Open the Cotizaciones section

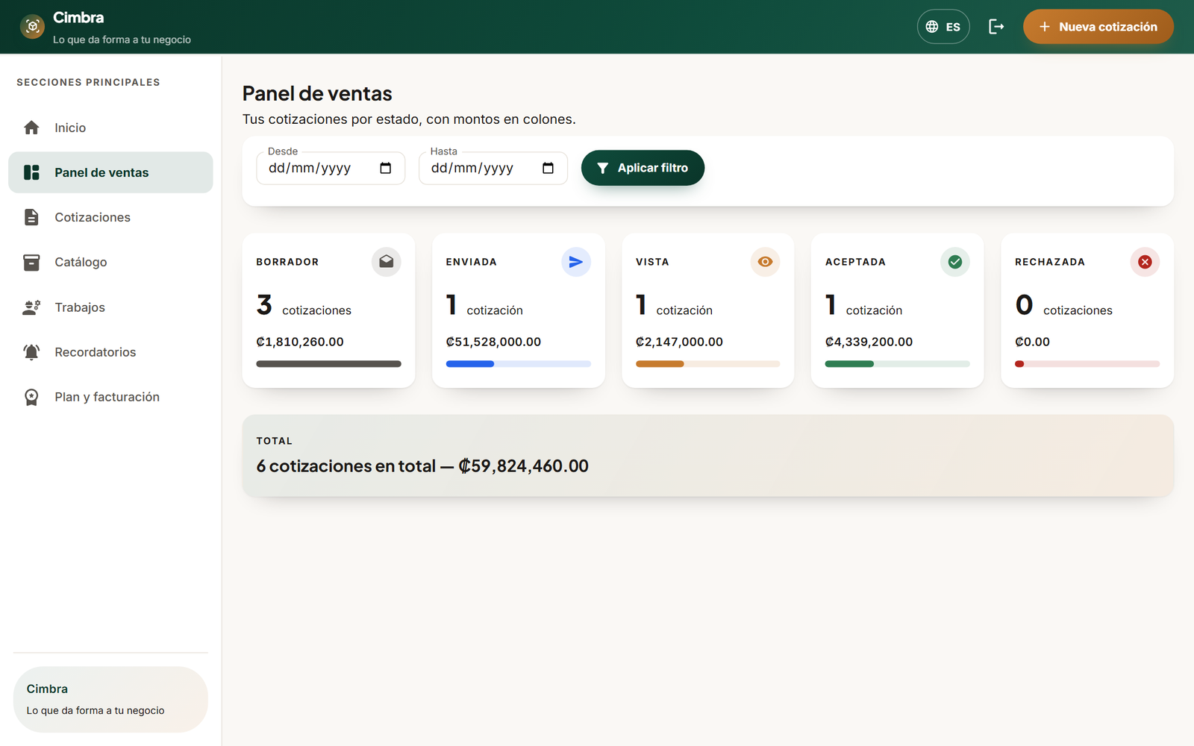110,217
